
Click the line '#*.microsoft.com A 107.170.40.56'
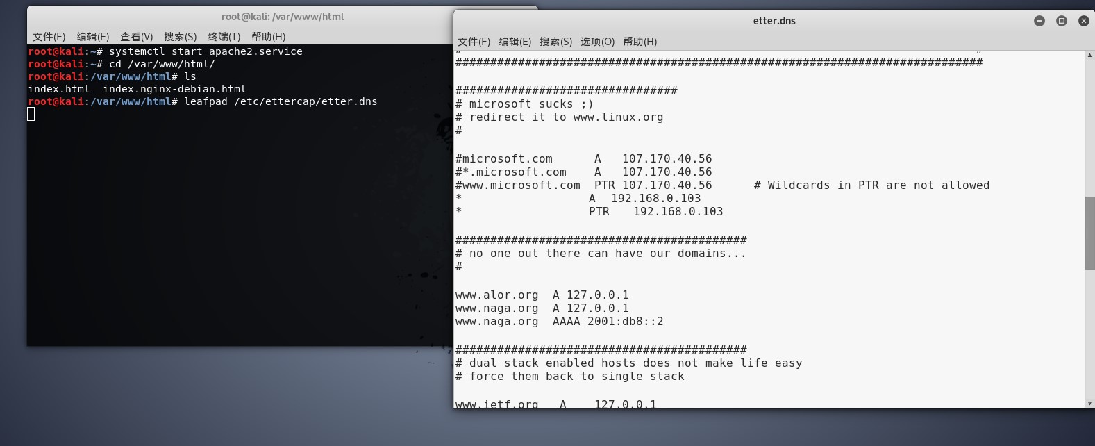pos(583,172)
